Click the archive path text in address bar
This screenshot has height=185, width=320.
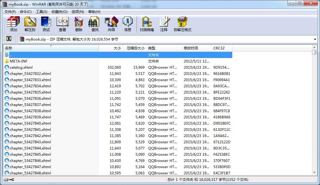click(72, 39)
